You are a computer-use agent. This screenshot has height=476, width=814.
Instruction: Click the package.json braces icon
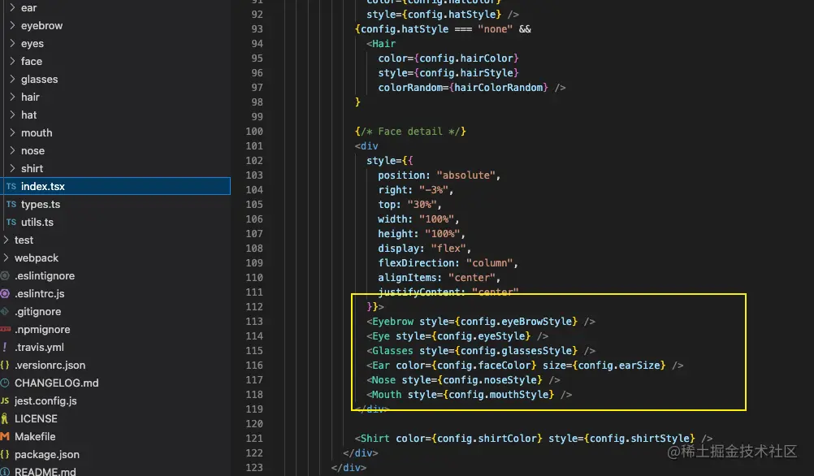[5, 454]
